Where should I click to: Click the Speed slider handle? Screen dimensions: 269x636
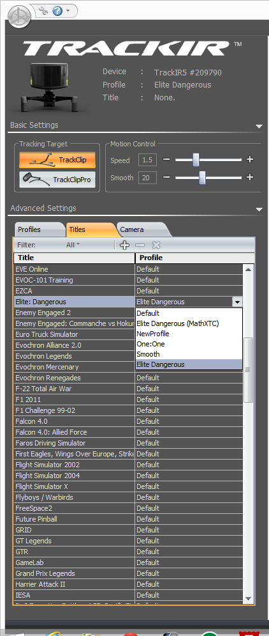point(196,159)
